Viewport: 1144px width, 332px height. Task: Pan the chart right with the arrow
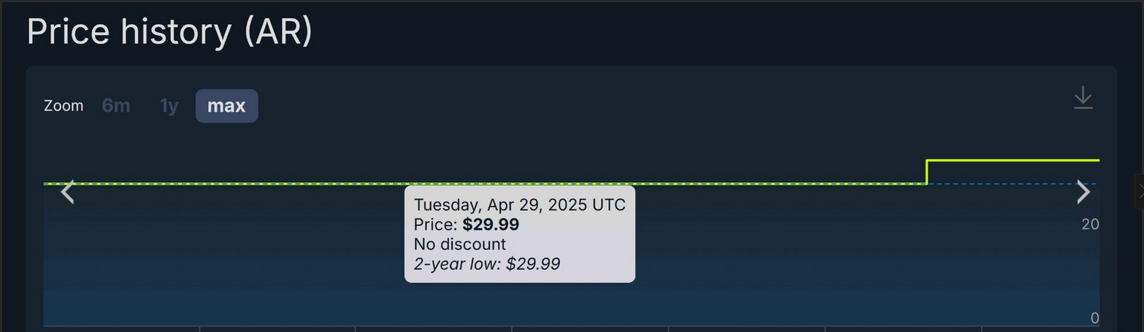point(1083,193)
